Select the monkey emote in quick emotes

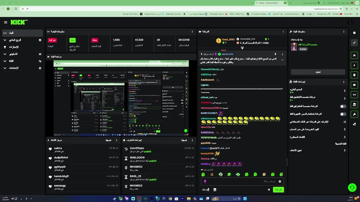click(x=264, y=175)
